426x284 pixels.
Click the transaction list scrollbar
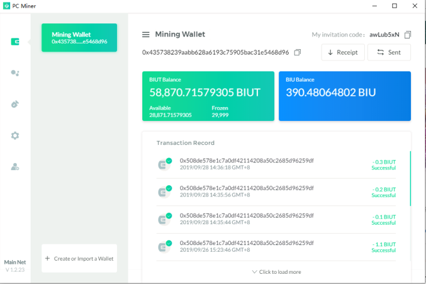[410, 179]
